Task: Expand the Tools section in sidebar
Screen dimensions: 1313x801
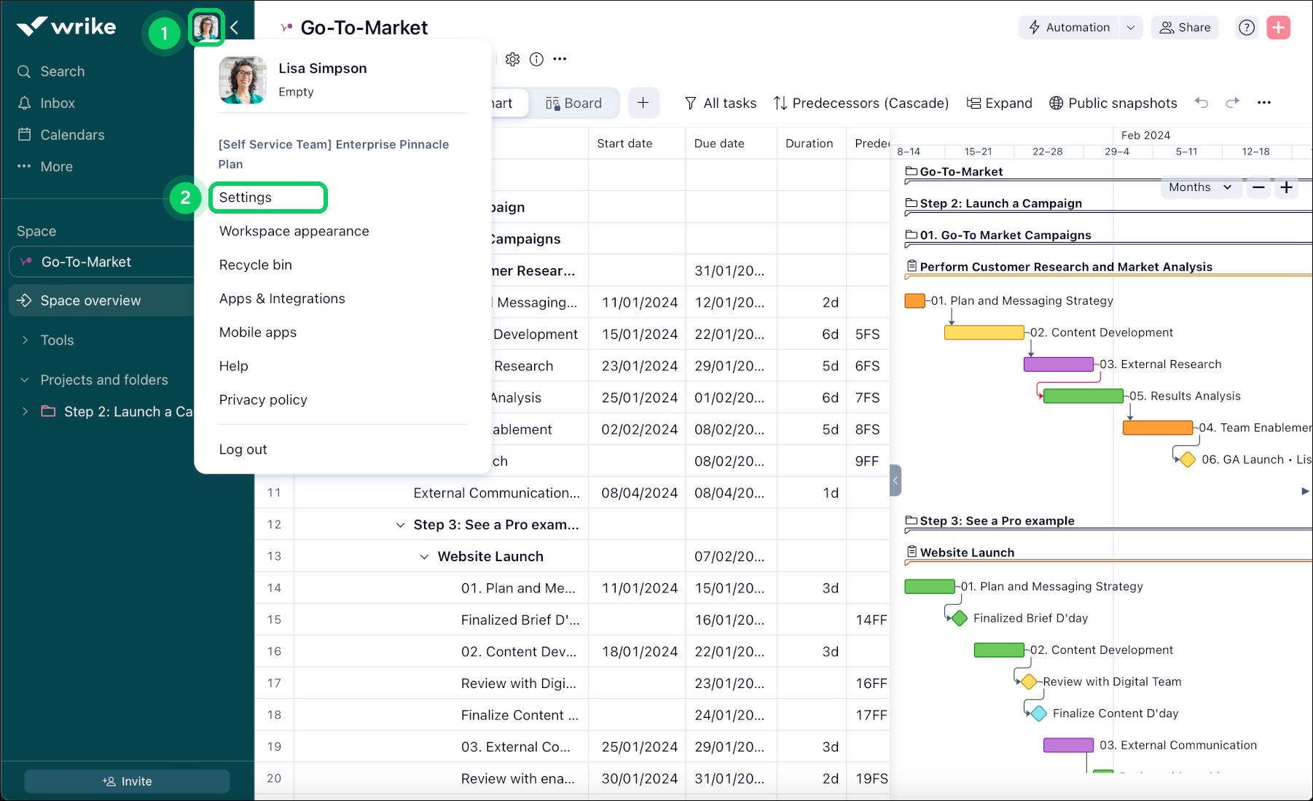Action: click(26, 340)
